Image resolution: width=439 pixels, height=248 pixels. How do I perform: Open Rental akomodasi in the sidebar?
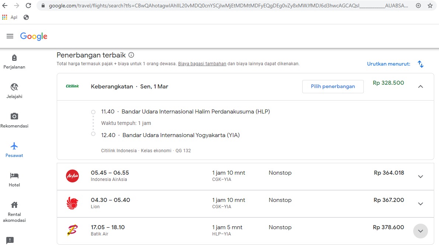coord(14,212)
